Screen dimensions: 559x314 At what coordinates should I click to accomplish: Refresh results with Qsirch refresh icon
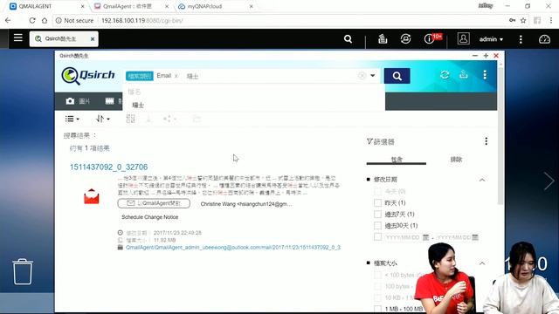(x=445, y=75)
